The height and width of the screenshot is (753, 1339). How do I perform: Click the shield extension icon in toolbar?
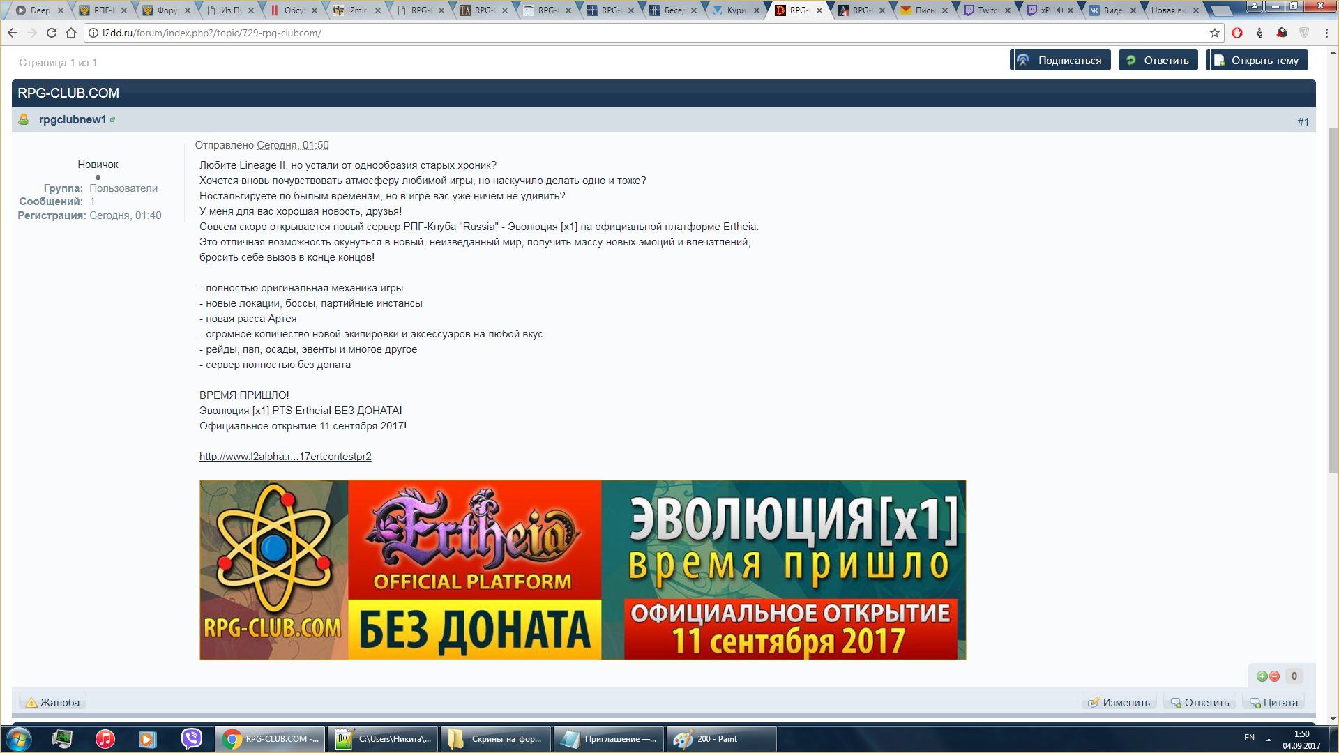(1304, 33)
